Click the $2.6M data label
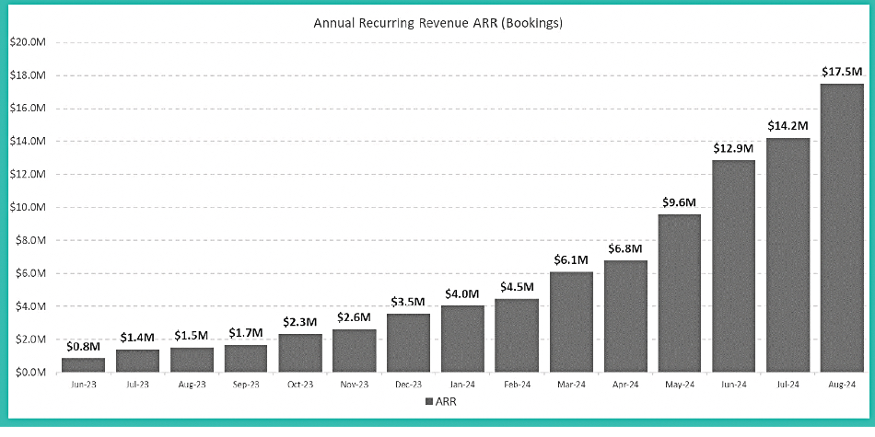This screenshot has width=875, height=437. (355, 317)
